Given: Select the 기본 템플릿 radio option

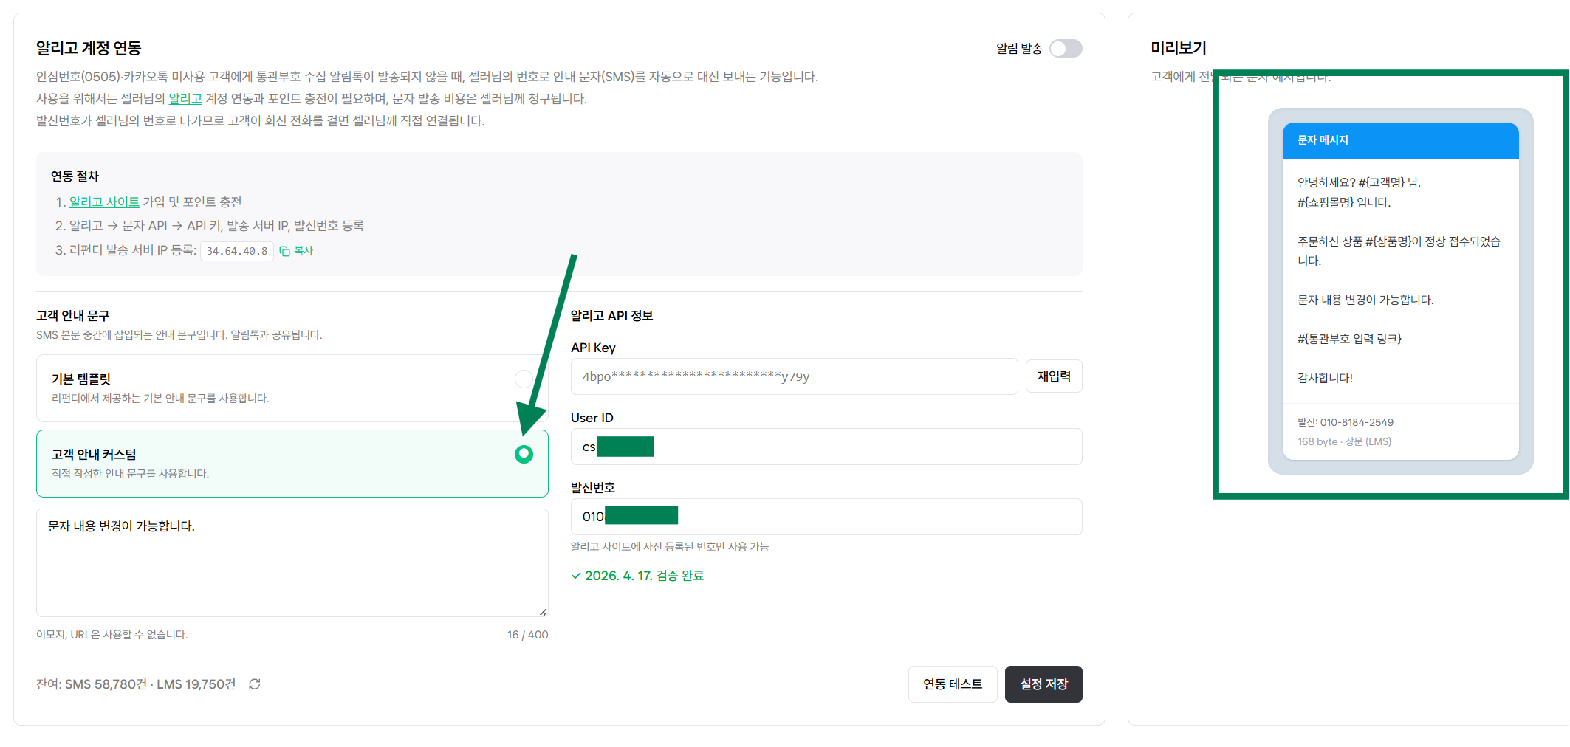Looking at the screenshot, I should (524, 379).
